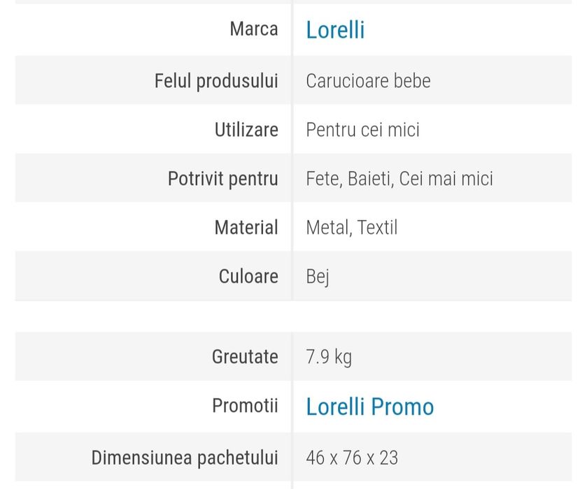Screen dimensions: 587x489
Task: Click the Marca row label
Action: (253, 29)
